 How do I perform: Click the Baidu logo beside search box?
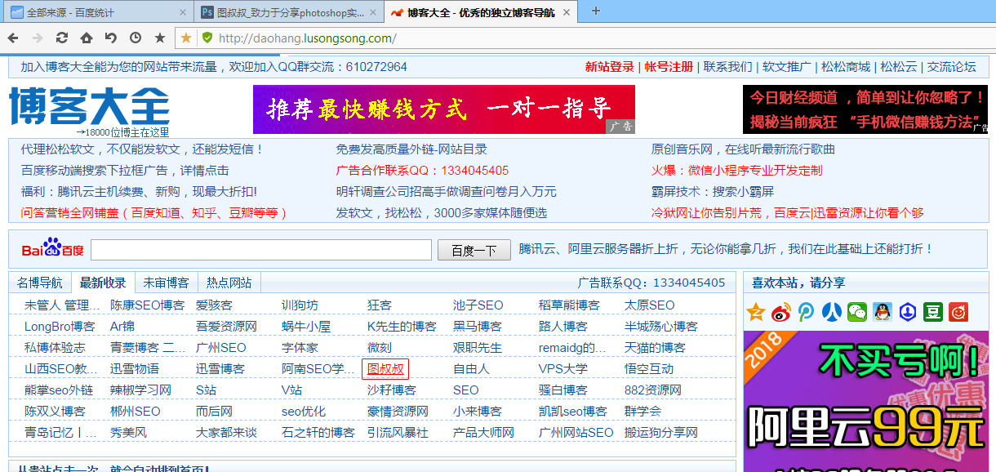(52, 247)
